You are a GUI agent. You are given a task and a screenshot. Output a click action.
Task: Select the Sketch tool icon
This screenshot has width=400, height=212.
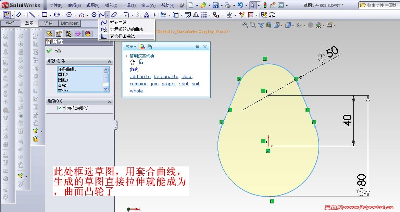coord(7,15)
